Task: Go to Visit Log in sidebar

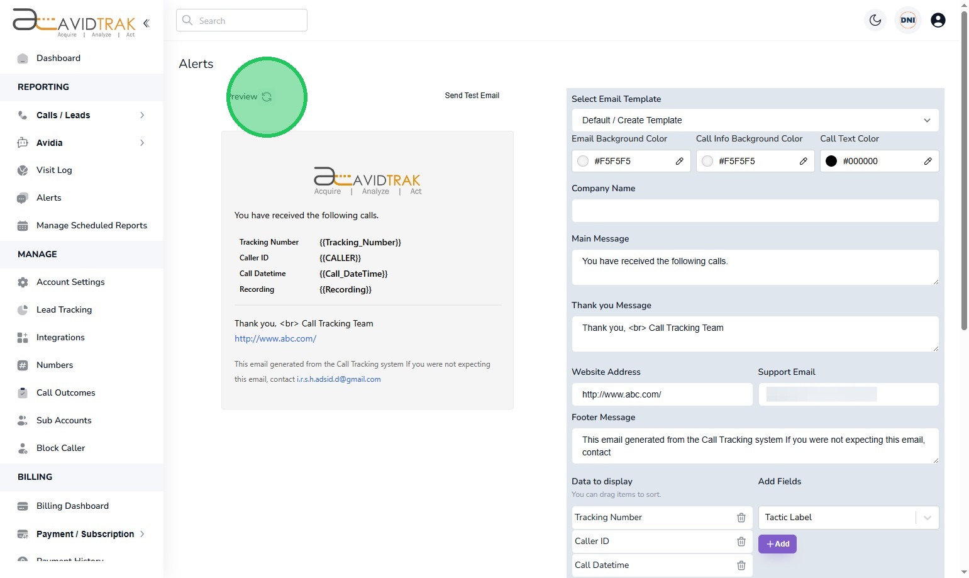Action: (54, 170)
